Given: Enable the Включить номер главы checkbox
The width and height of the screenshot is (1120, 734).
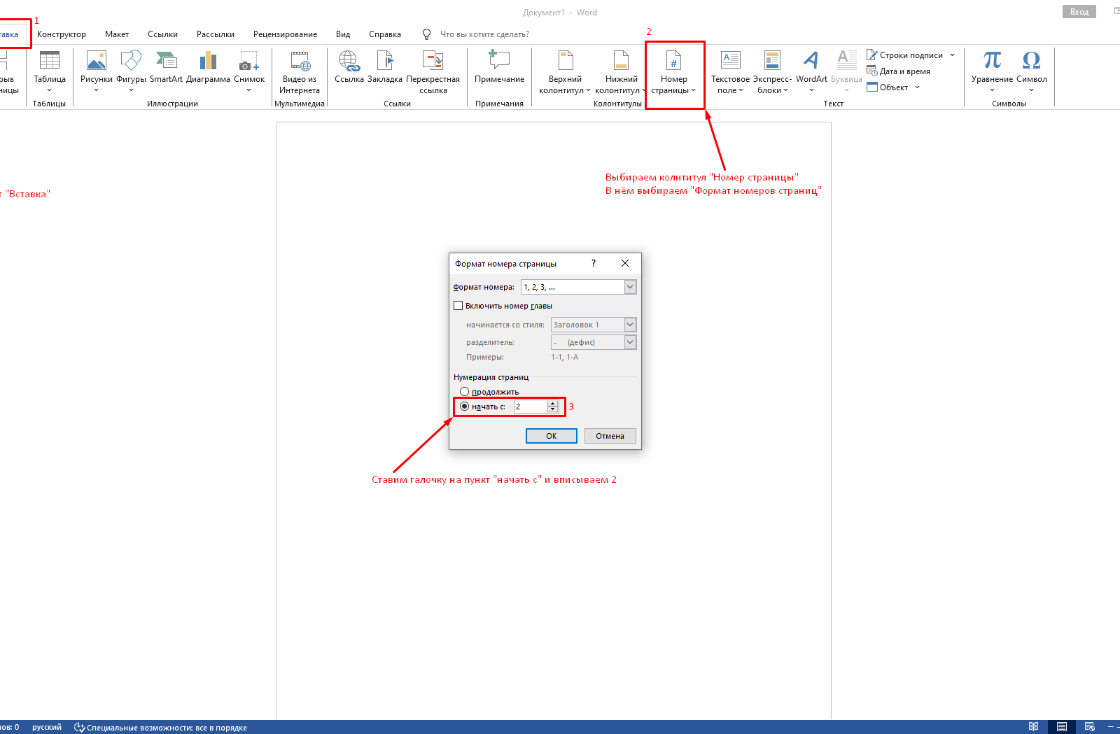Looking at the screenshot, I should pyautogui.click(x=458, y=306).
